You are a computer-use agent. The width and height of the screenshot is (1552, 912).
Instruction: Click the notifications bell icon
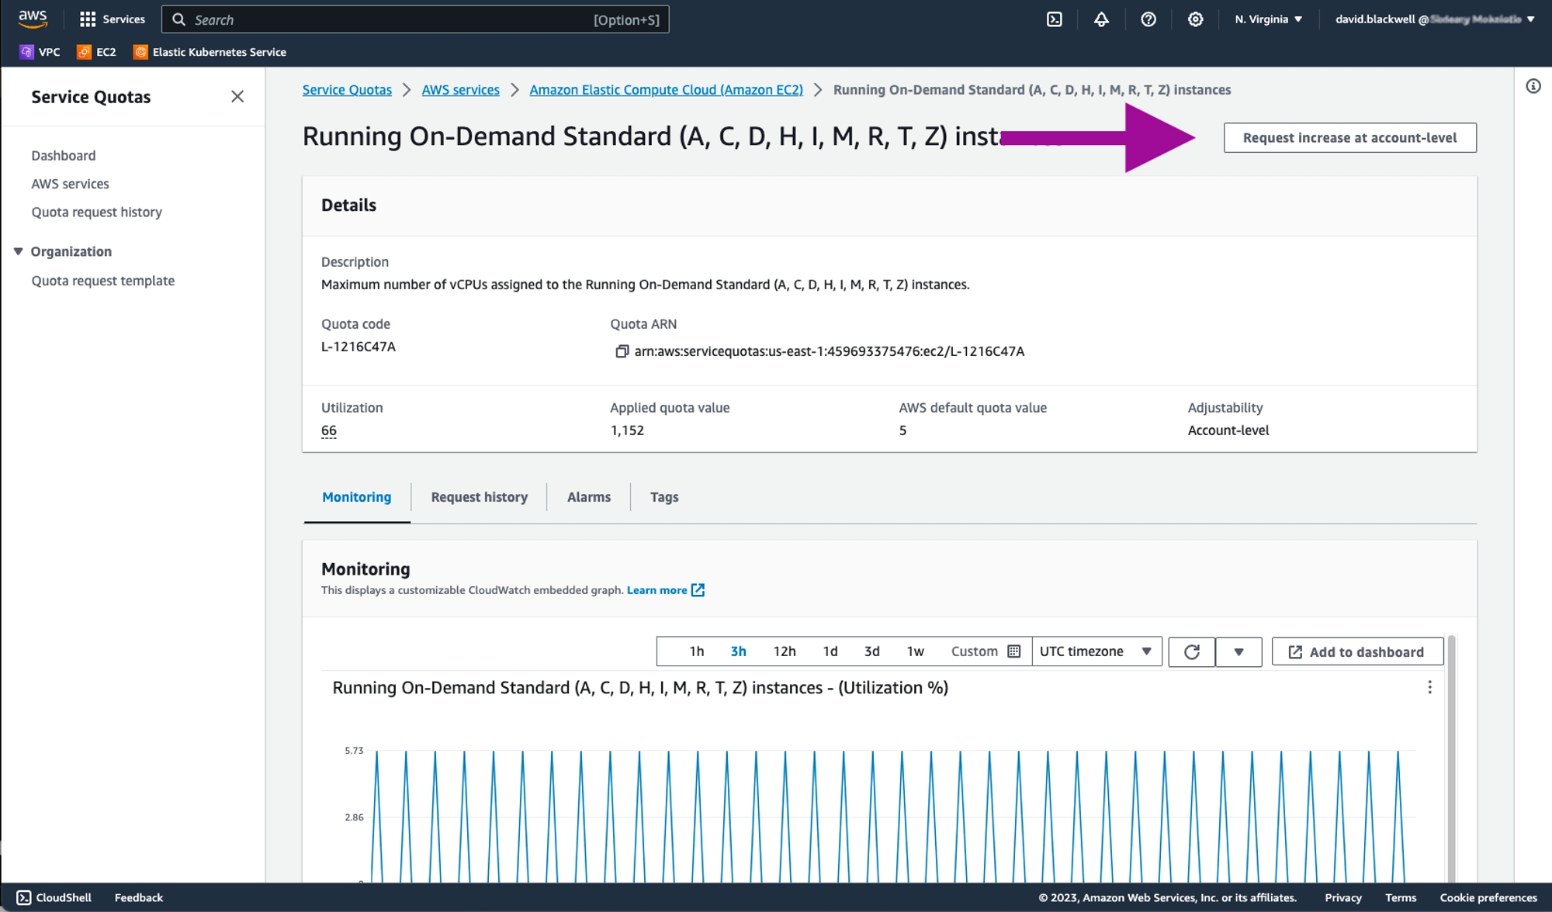coord(1101,19)
